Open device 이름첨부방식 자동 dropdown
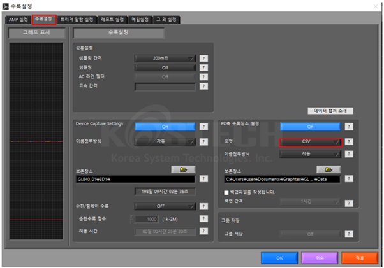This screenshot has width=384, height=268. 165,142
